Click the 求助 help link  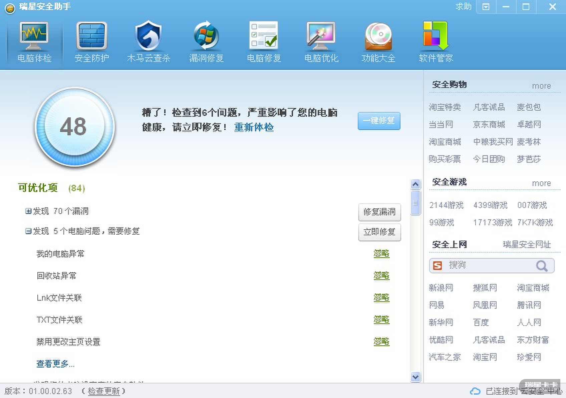pyautogui.click(x=464, y=7)
